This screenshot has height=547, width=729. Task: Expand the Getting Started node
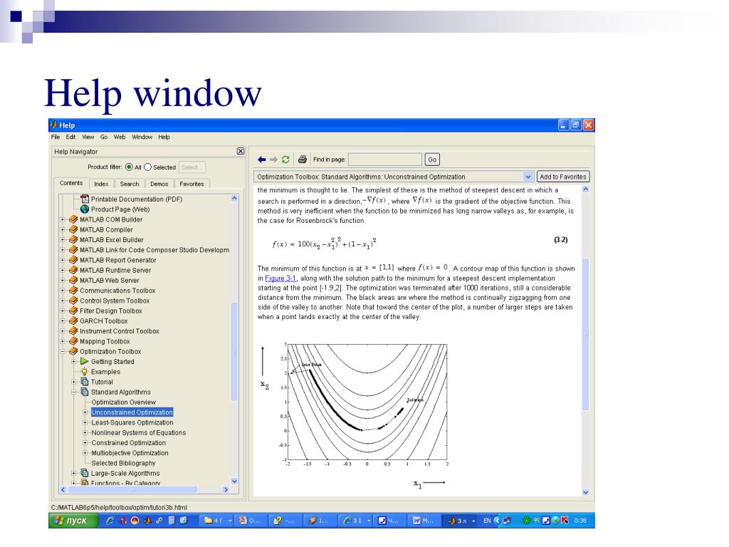[74, 361]
